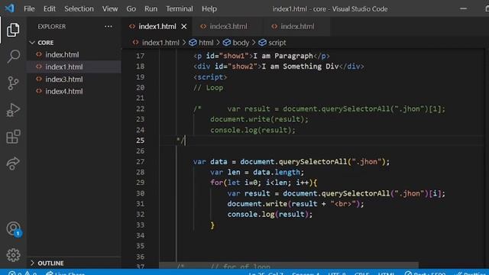Viewport: 489px width, 275px height.
Task: Close the index1.html tab
Action: click(x=184, y=27)
